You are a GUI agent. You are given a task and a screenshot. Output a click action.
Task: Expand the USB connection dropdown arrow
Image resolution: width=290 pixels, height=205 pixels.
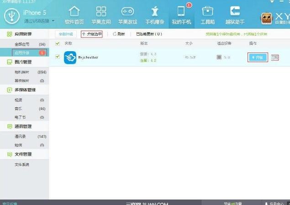(53, 21)
